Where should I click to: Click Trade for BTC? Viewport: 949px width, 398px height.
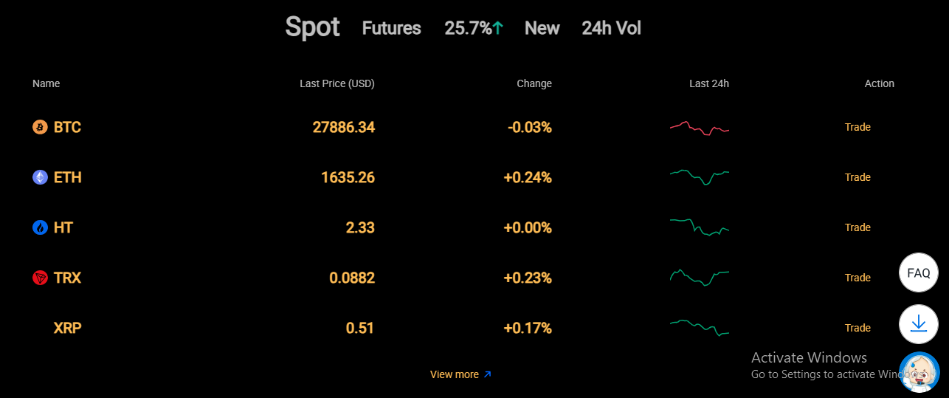(x=857, y=127)
